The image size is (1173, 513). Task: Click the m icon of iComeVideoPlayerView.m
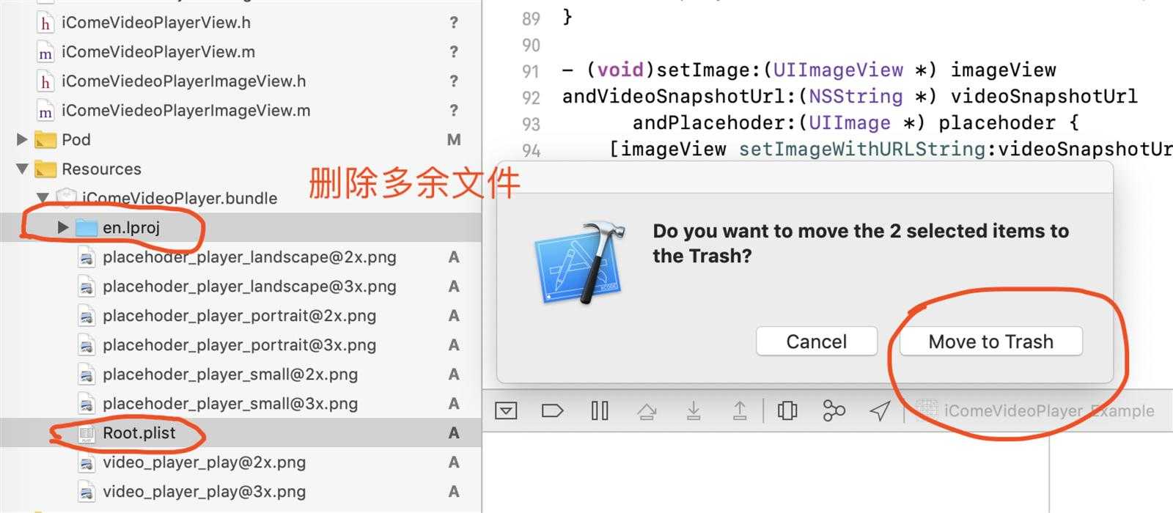coord(45,52)
